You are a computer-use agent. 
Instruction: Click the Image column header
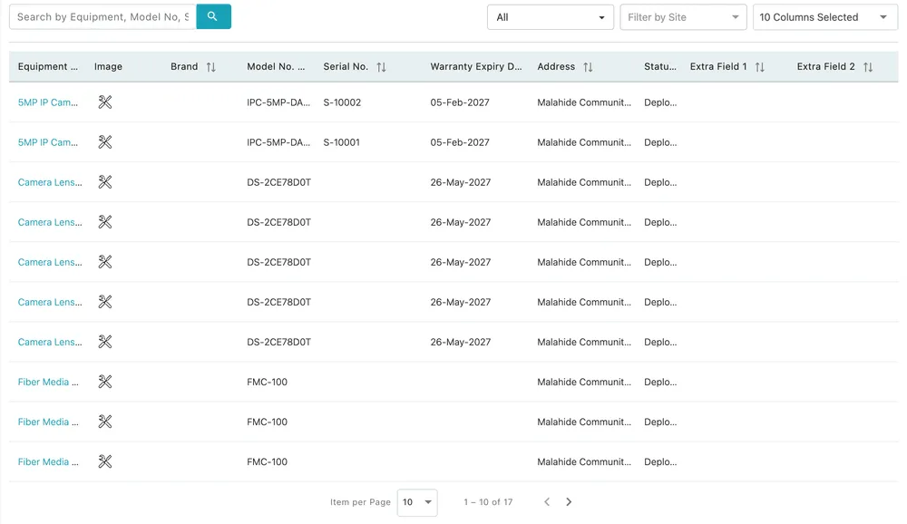coord(108,66)
